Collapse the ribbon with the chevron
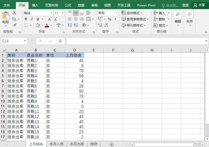 click(206, 32)
